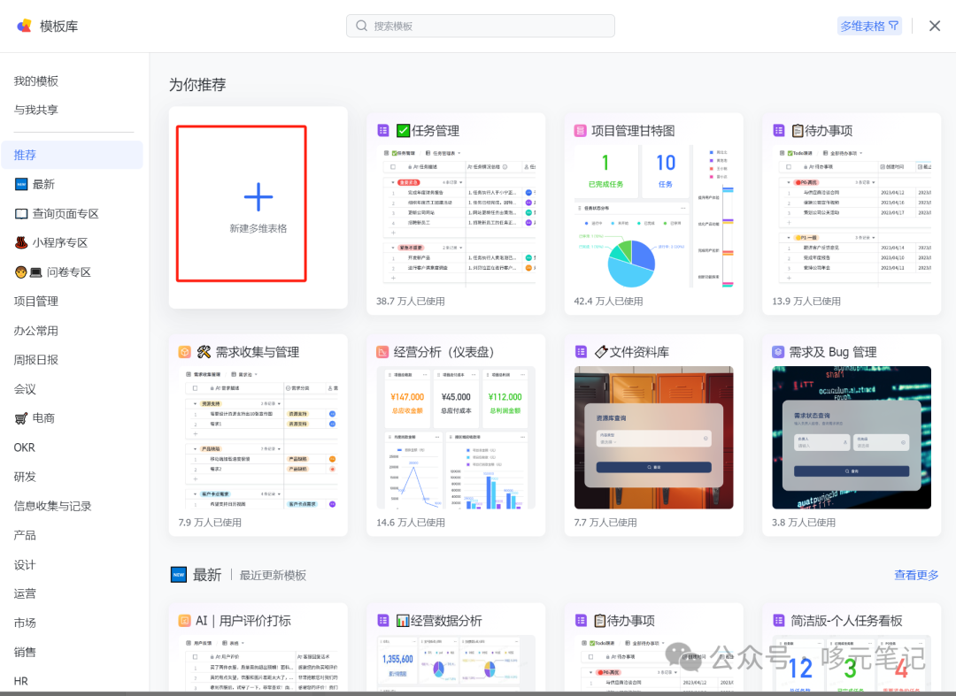This screenshot has height=696, width=956.
Task: Click the shopping cart icon next to 电商
Action: click(x=20, y=418)
